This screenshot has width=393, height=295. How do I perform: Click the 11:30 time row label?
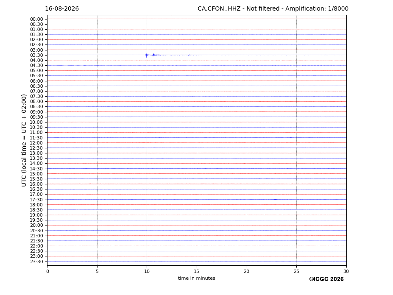pos(36,138)
